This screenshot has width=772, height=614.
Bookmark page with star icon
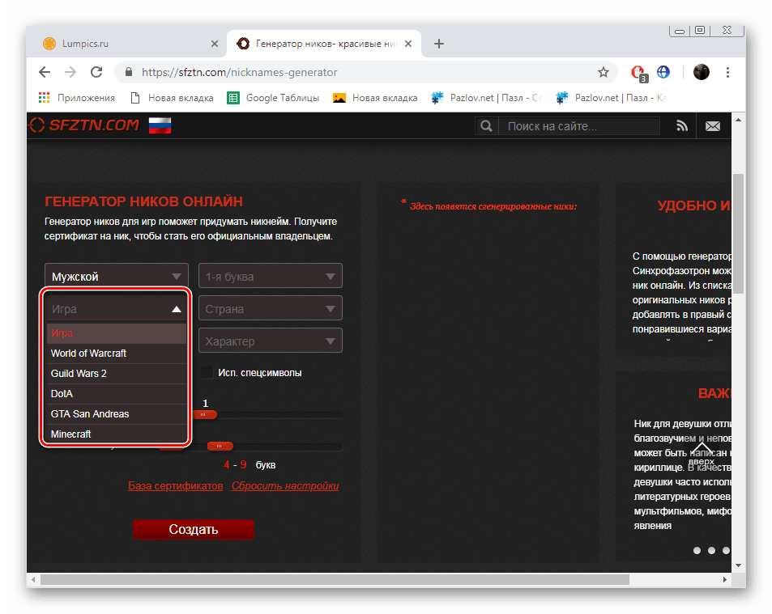click(604, 72)
